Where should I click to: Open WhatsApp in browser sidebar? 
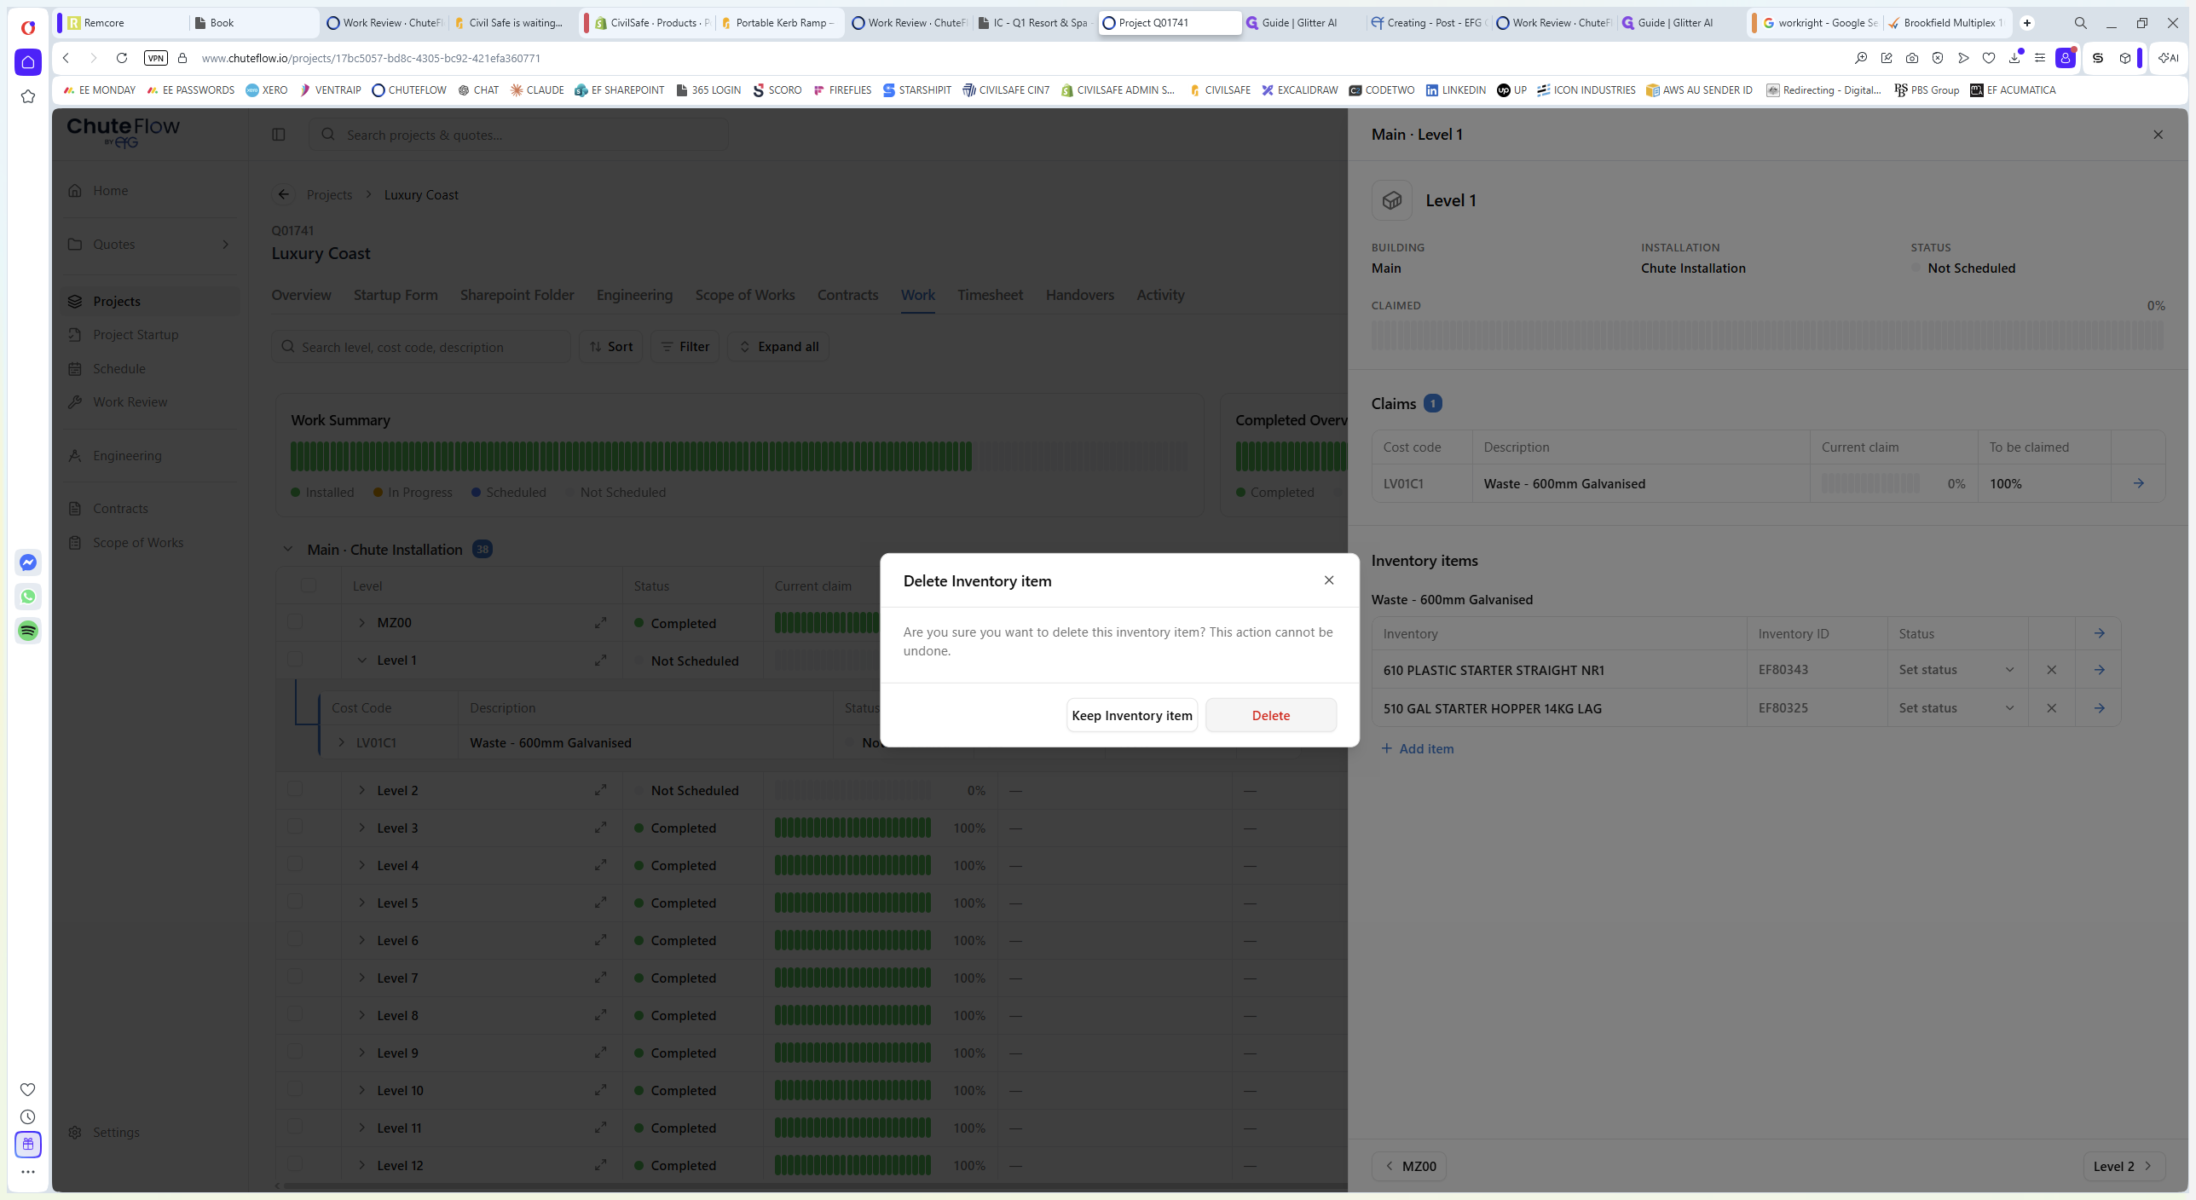coord(28,597)
